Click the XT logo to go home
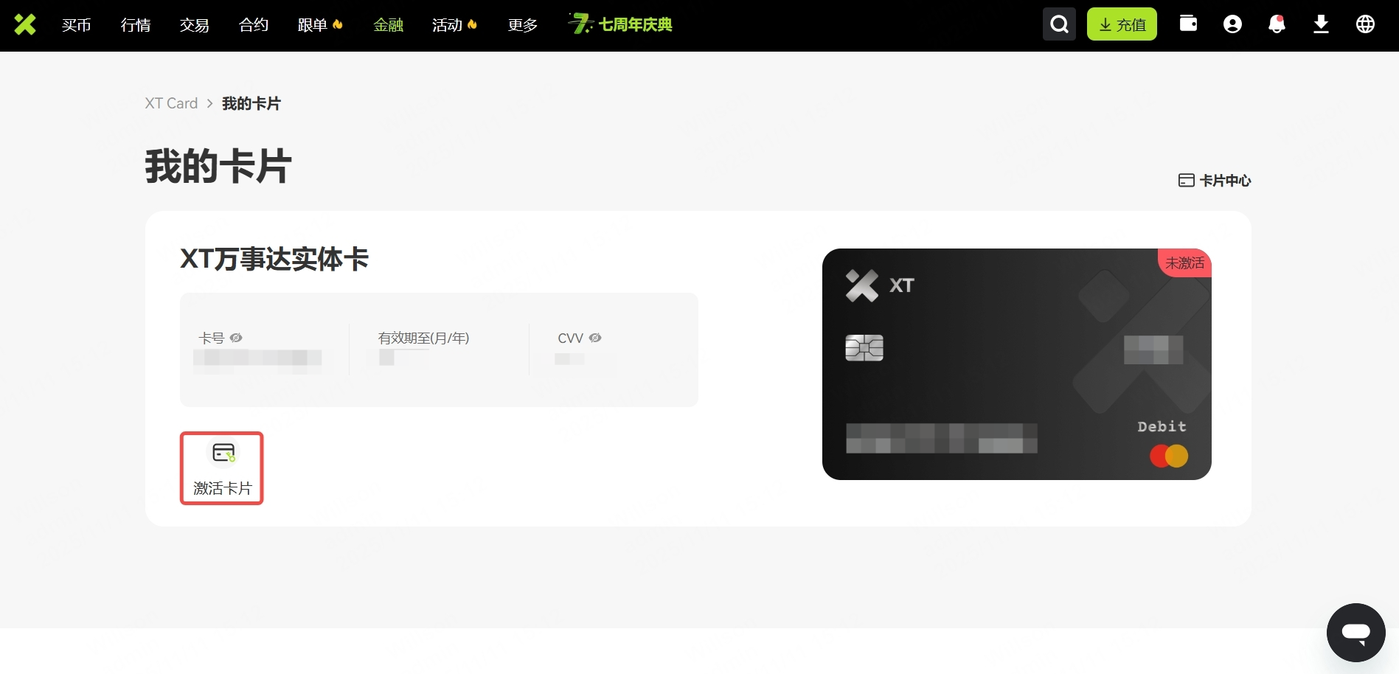This screenshot has height=674, width=1399. pyautogui.click(x=25, y=24)
